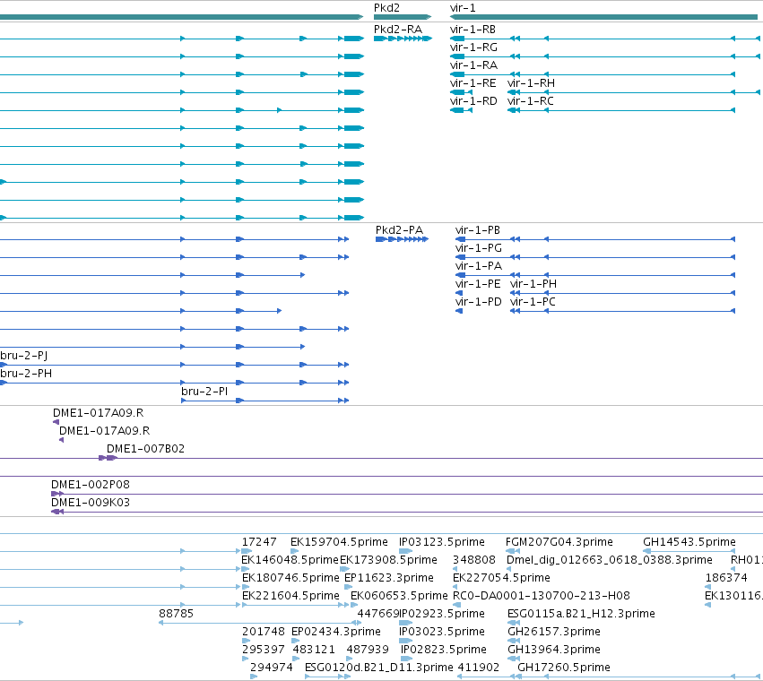
Task: Click the GH14543.5prime label
Action: coord(689,542)
